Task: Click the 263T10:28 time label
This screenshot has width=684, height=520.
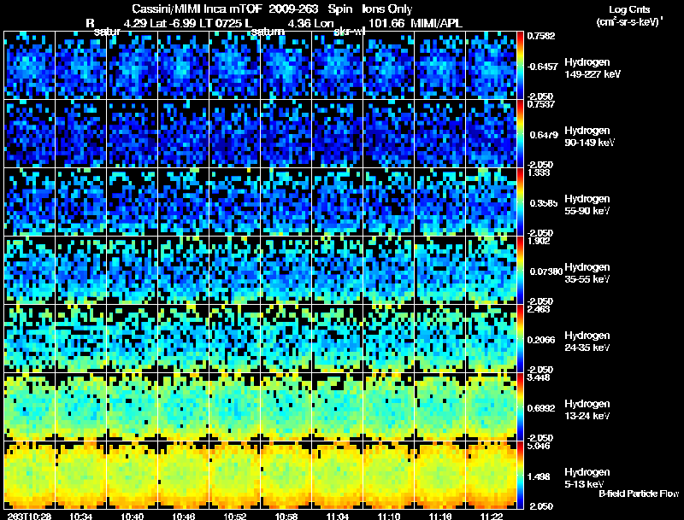Action: pos(29,516)
